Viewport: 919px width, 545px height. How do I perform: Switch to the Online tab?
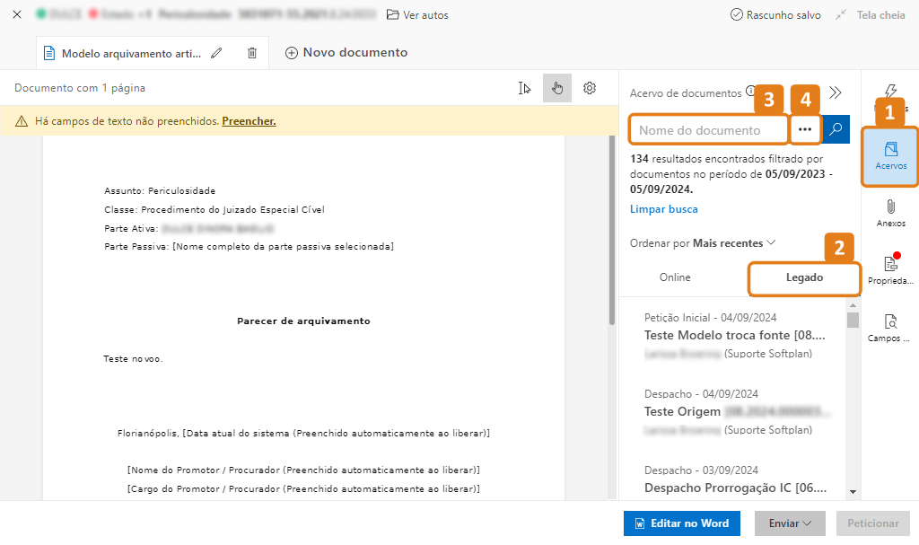point(675,277)
